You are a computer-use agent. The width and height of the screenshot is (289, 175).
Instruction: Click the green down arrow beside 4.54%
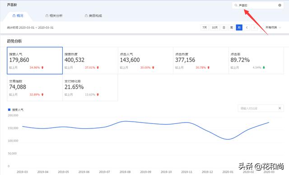pyautogui.click(x=264, y=67)
